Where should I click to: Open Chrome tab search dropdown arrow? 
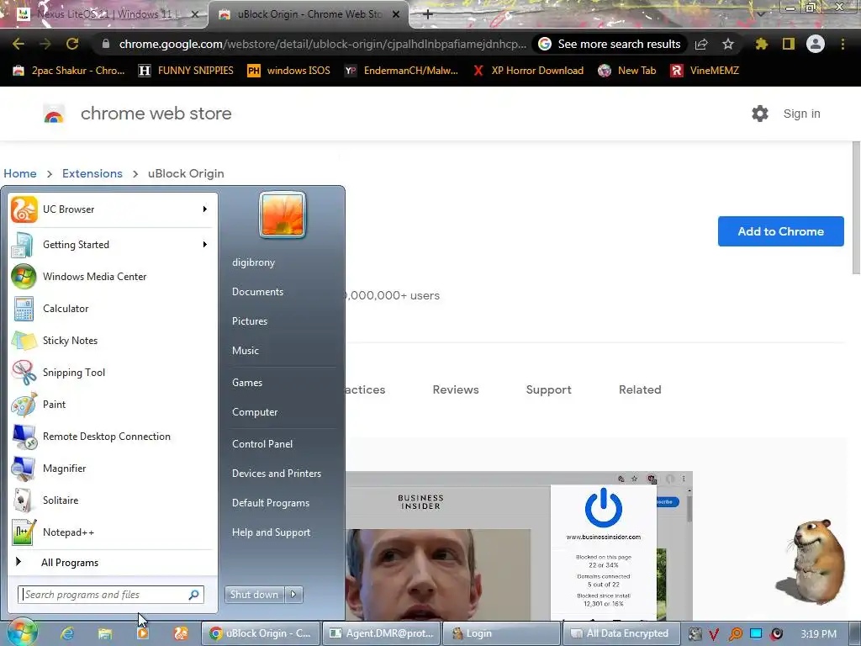coord(760,13)
